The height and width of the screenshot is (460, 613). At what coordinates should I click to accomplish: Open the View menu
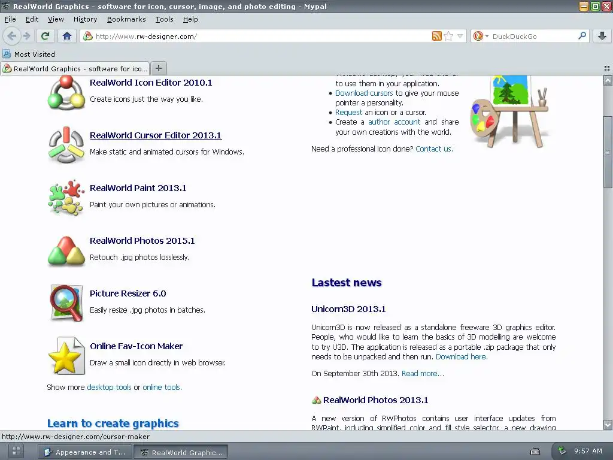pos(56,19)
